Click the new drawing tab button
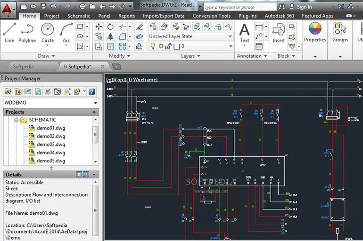The image size is (363, 241). coord(117,67)
